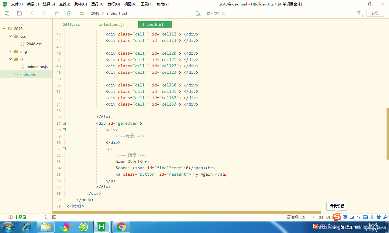Screen dimensions: 389x233
Task: Click the HBuilder X logo in the title bar
Action: [5, 4]
